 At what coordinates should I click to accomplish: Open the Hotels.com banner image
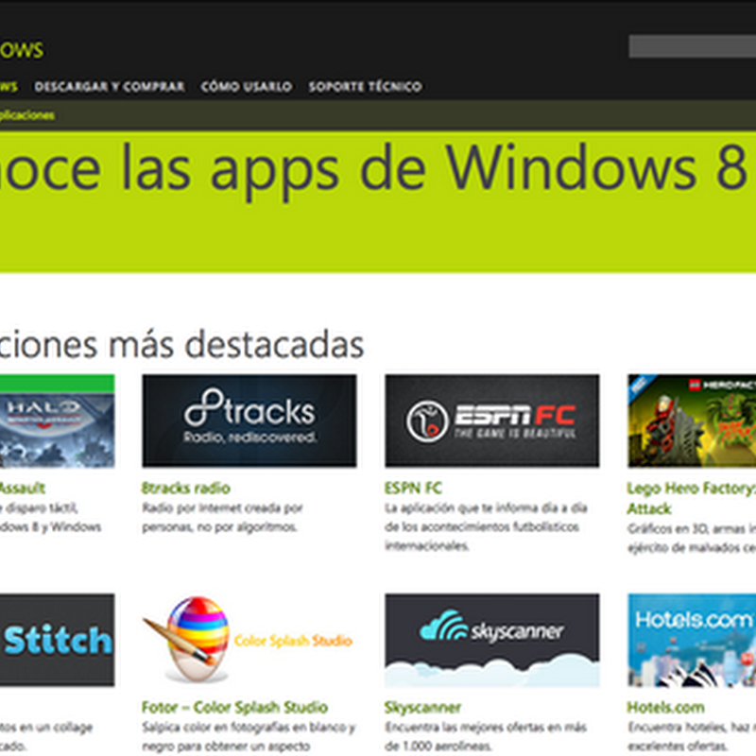692,640
